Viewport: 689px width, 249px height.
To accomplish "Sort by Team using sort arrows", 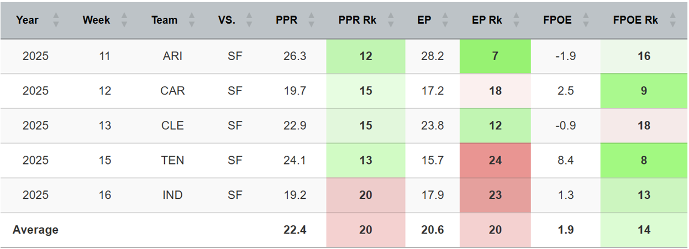I will coord(192,20).
